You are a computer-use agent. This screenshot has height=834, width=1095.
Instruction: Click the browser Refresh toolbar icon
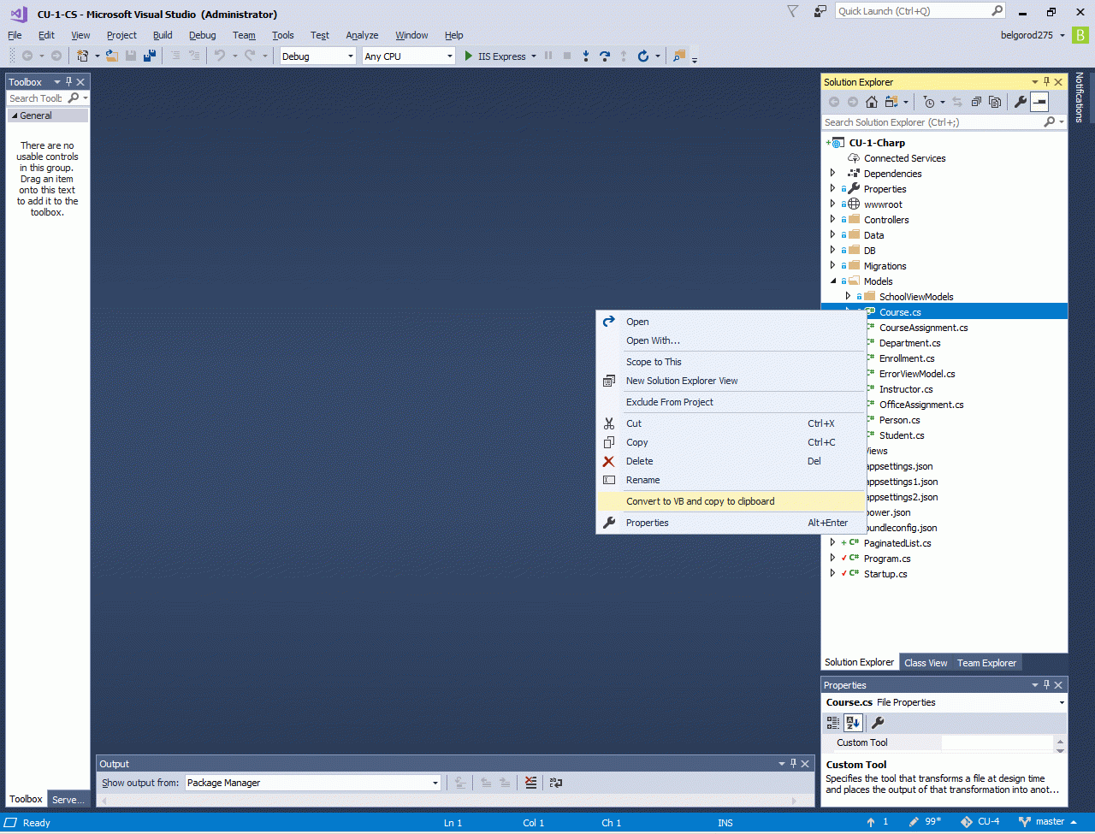643,56
